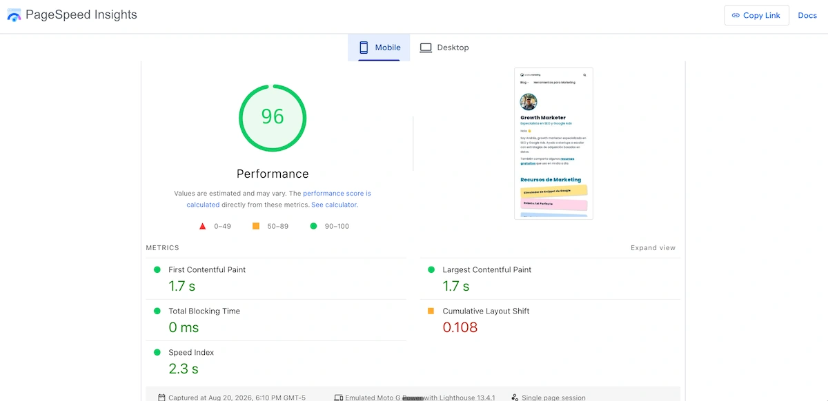Switch to the Desktop tab
This screenshot has height=401, width=828.
444,48
